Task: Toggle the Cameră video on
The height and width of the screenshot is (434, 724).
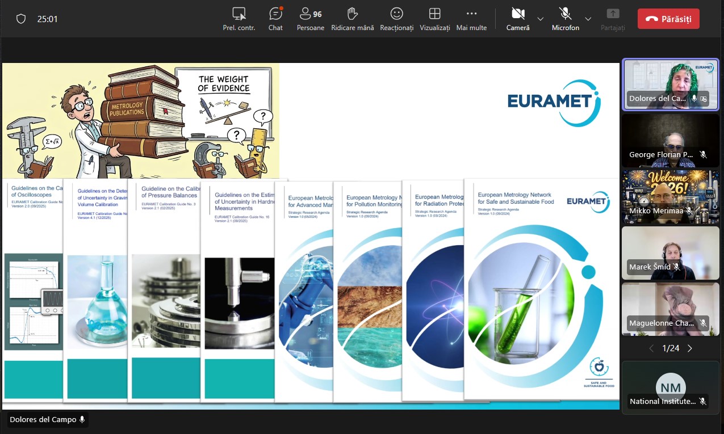Action: [517, 18]
